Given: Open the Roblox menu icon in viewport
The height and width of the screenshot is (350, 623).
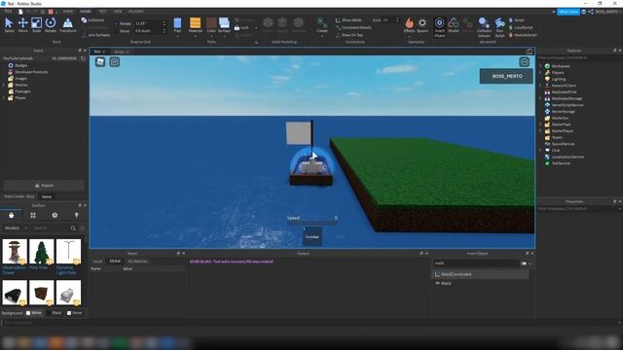Looking at the screenshot, I should pyautogui.click(x=100, y=61).
